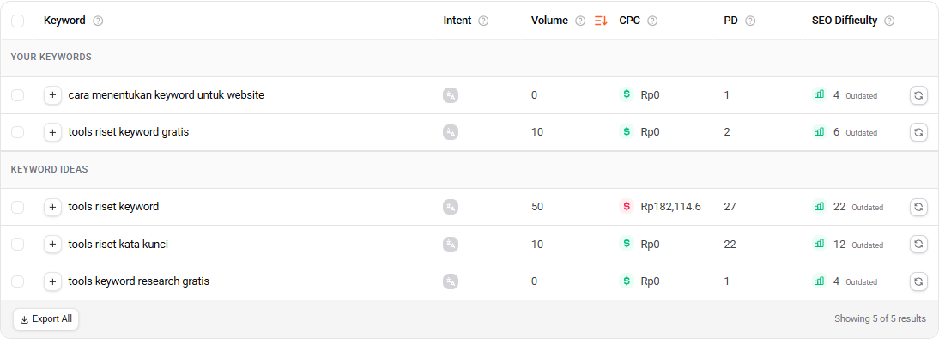Screen dimensions: 939x339
Task: Click help icon next to CPC header
Action: (652, 21)
